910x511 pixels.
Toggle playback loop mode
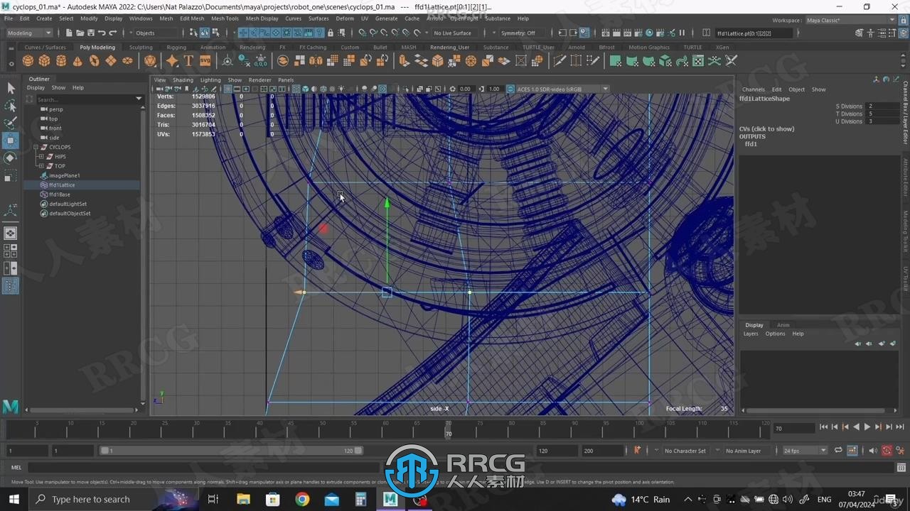839,451
